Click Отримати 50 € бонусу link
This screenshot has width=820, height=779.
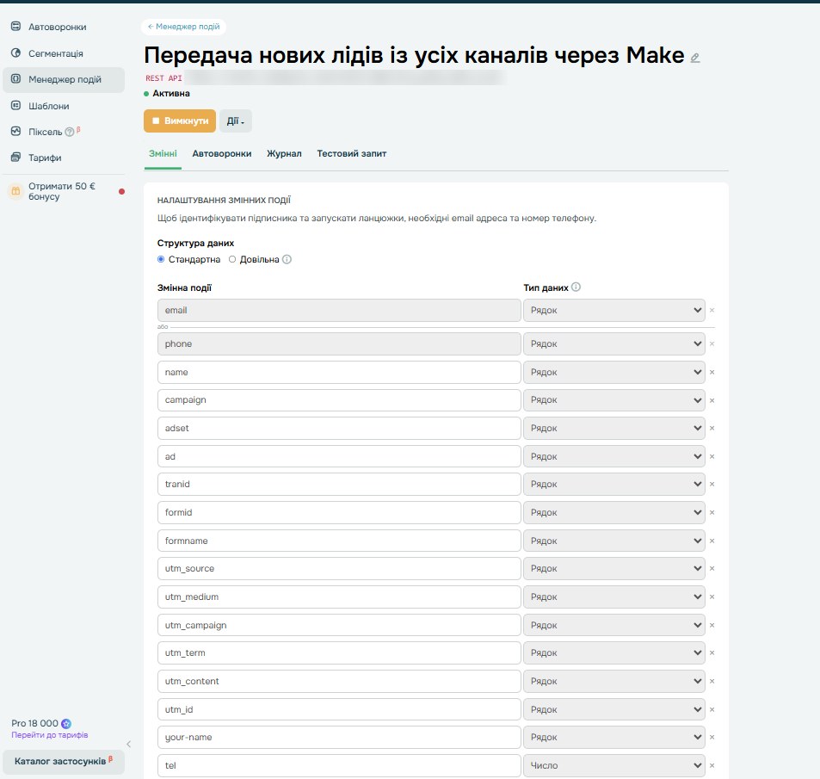[62, 191]
